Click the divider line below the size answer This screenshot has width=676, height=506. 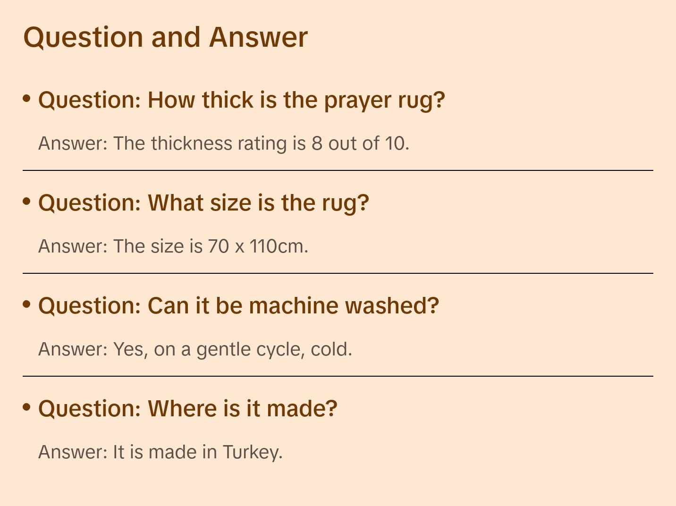(x=338, y=273)
